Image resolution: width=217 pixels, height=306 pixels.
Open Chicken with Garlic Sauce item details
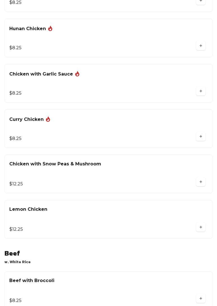click(x=41, y=74)
